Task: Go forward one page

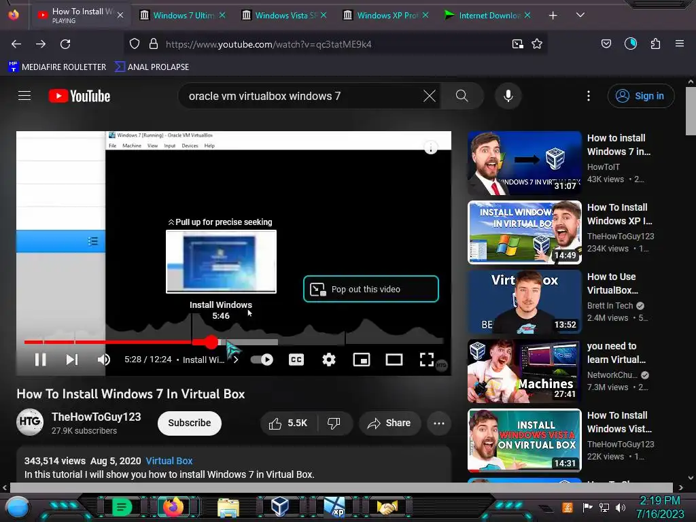Action: point(41,44)
